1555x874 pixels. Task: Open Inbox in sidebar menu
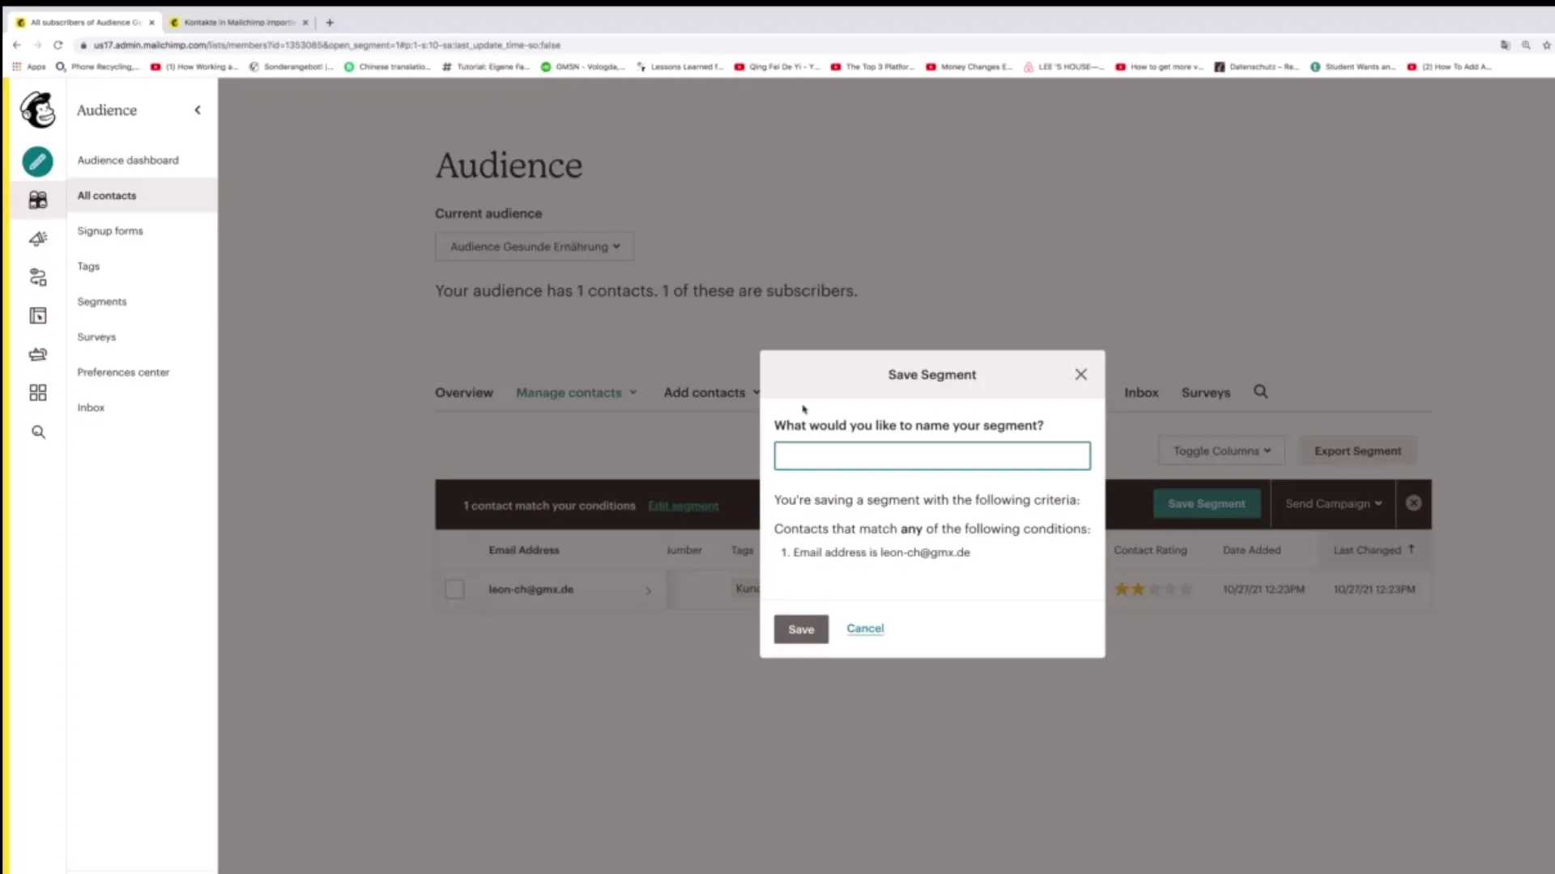91,408
